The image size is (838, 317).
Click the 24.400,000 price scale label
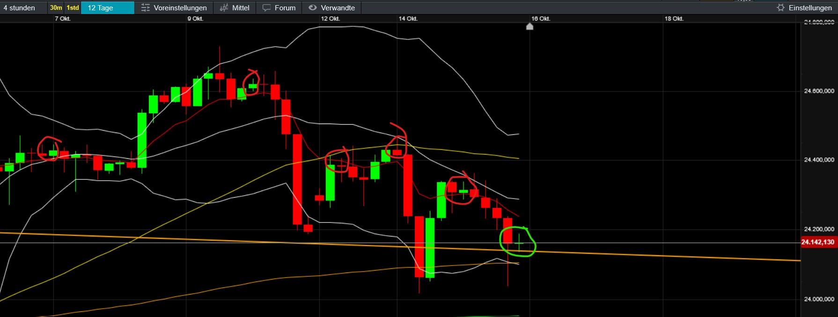point(819,160)
